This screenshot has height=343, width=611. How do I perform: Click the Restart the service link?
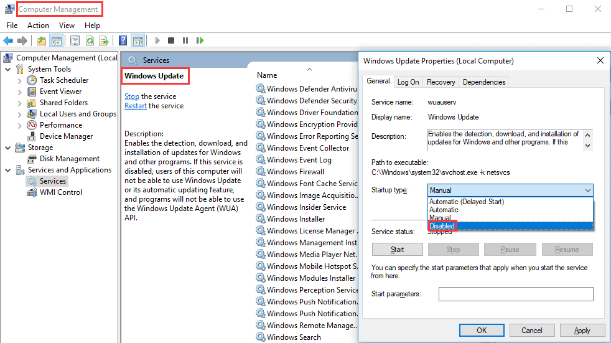pos(136,106)
